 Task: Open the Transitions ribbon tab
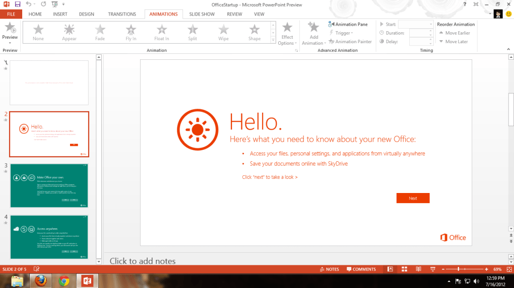[122, 14]
